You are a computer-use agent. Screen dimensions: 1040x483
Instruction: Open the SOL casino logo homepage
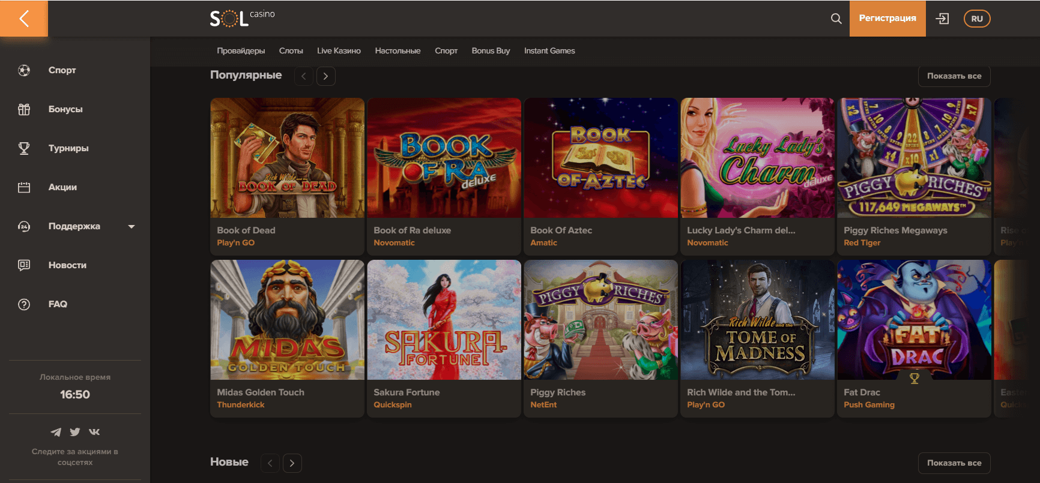[x=242, y=19]
